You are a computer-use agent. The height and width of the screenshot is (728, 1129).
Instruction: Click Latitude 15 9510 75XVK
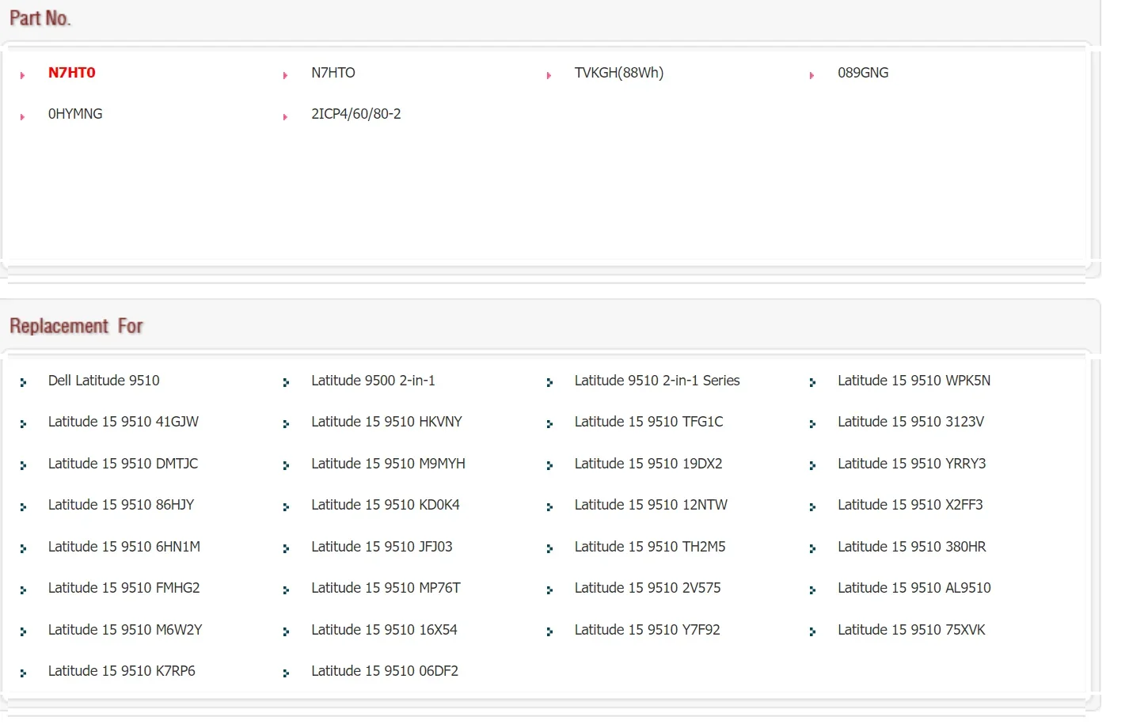point(911,630)
